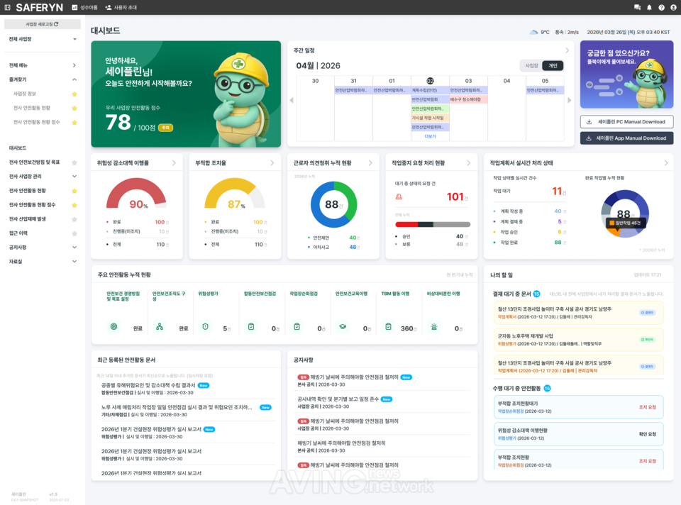Open the 전체 사업장 dropdown

(43, 39)
